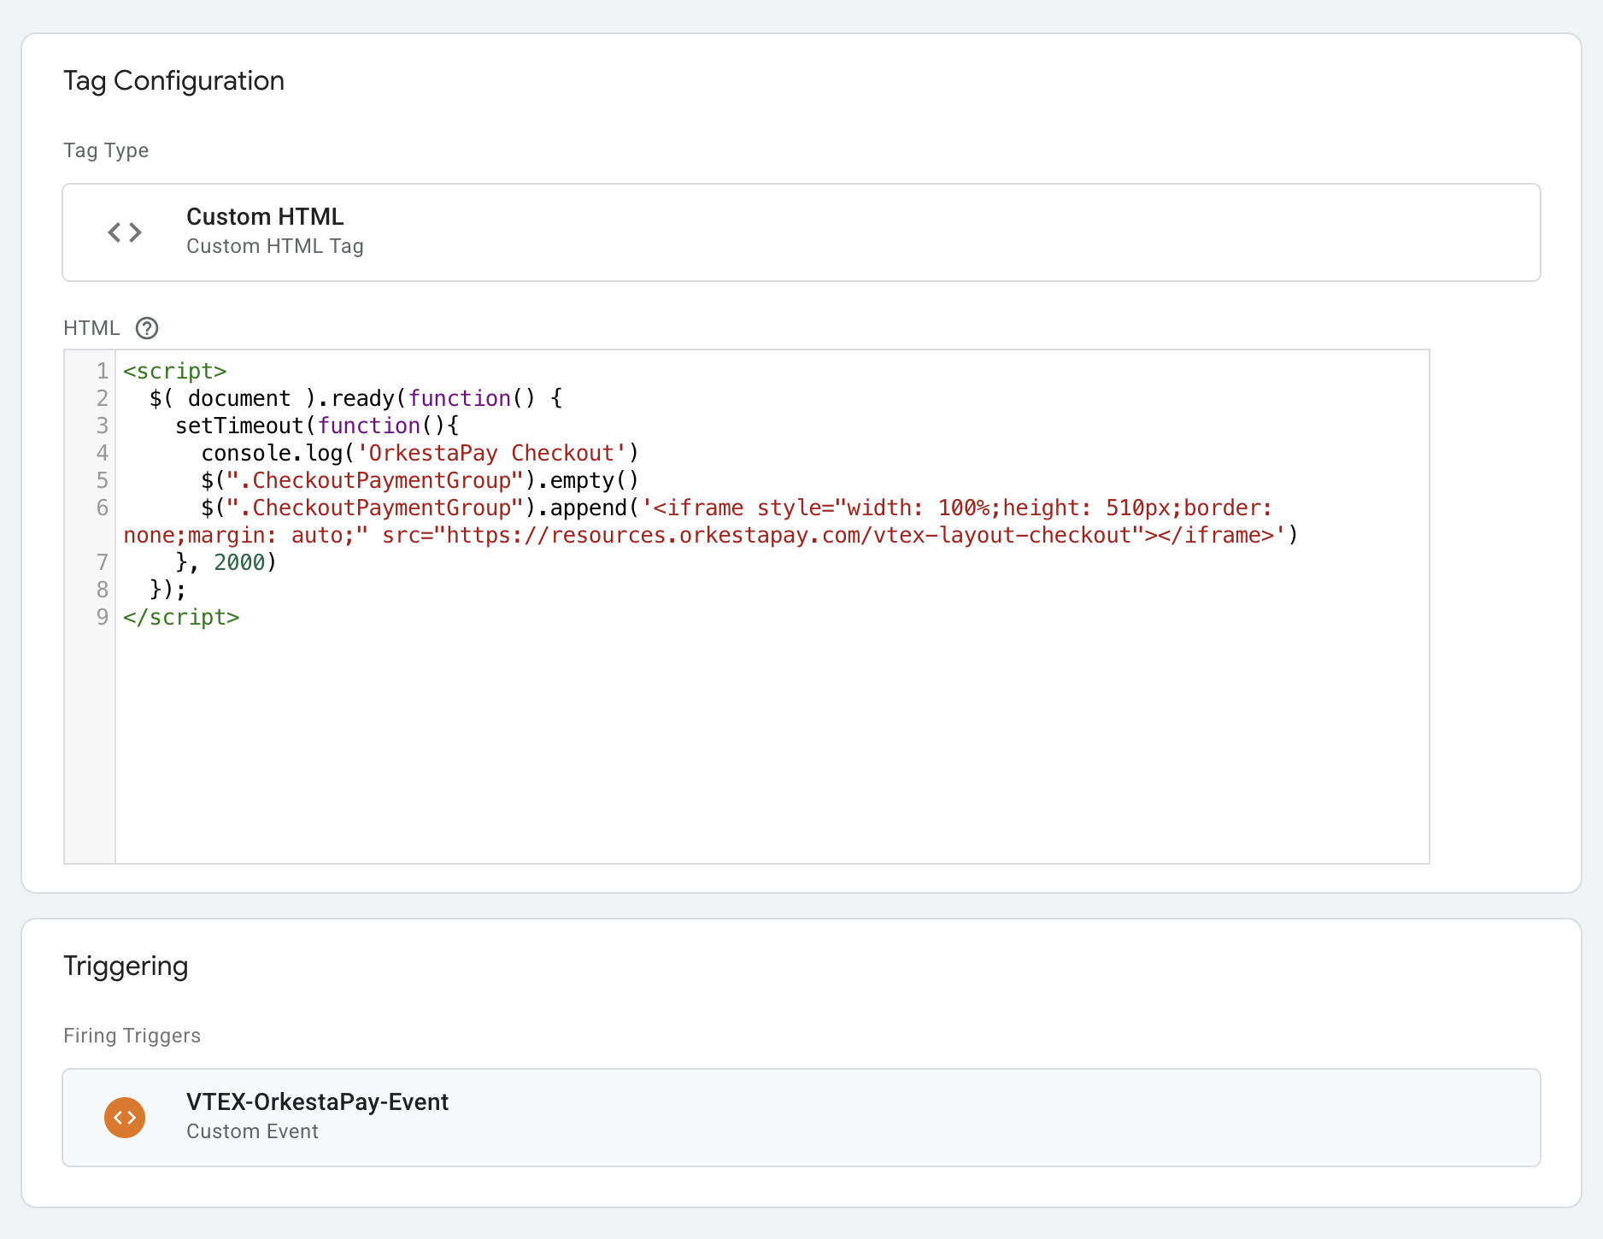
Task: Click the setTimeout(function(){ code line
Action: (x=317, y=426)
